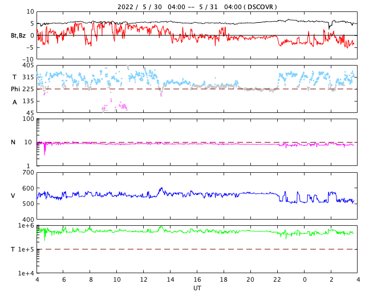The image size is (365, 292).
Task: Click the Bt,Bz axis label
Action: pyautogui.click(x=18, y=35)
